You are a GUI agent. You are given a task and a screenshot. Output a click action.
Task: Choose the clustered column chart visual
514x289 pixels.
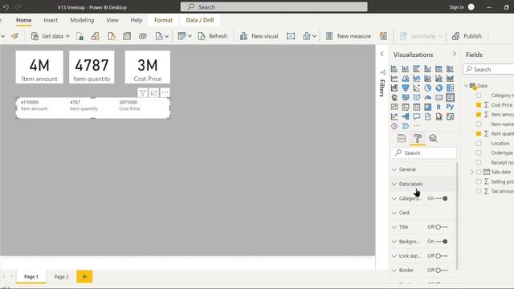click(428, 69)
